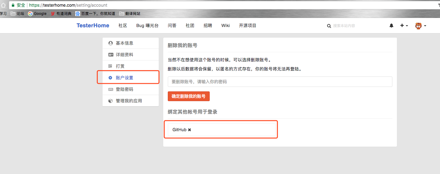The height and width of the screenshot is (174, 440).
Task: Click the 账户设置 gear icon
Action: click(110, 78)
